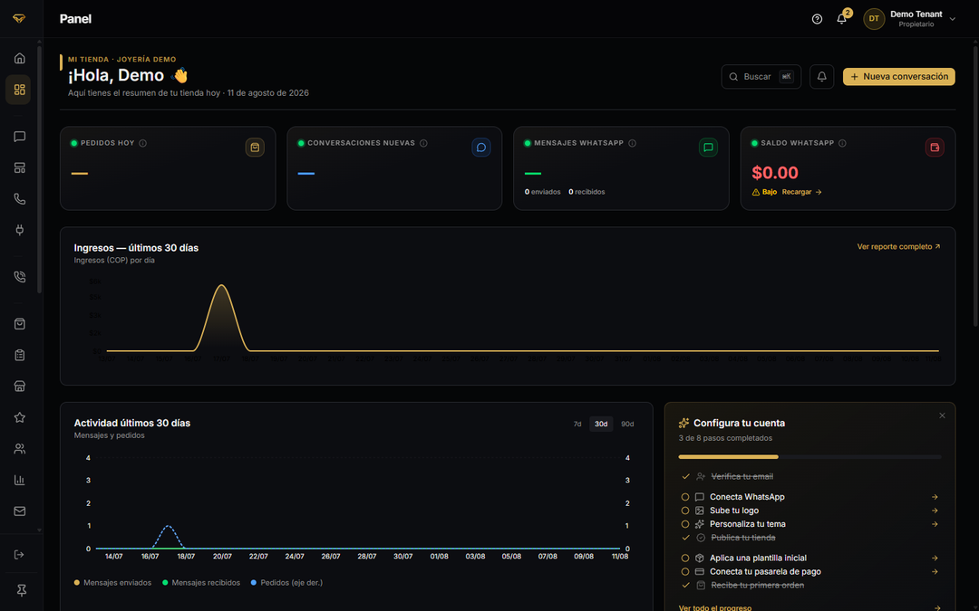Open Ver reporte completo link
The width and height of the screenshot is (979, 611).
(x=898, y=247)
